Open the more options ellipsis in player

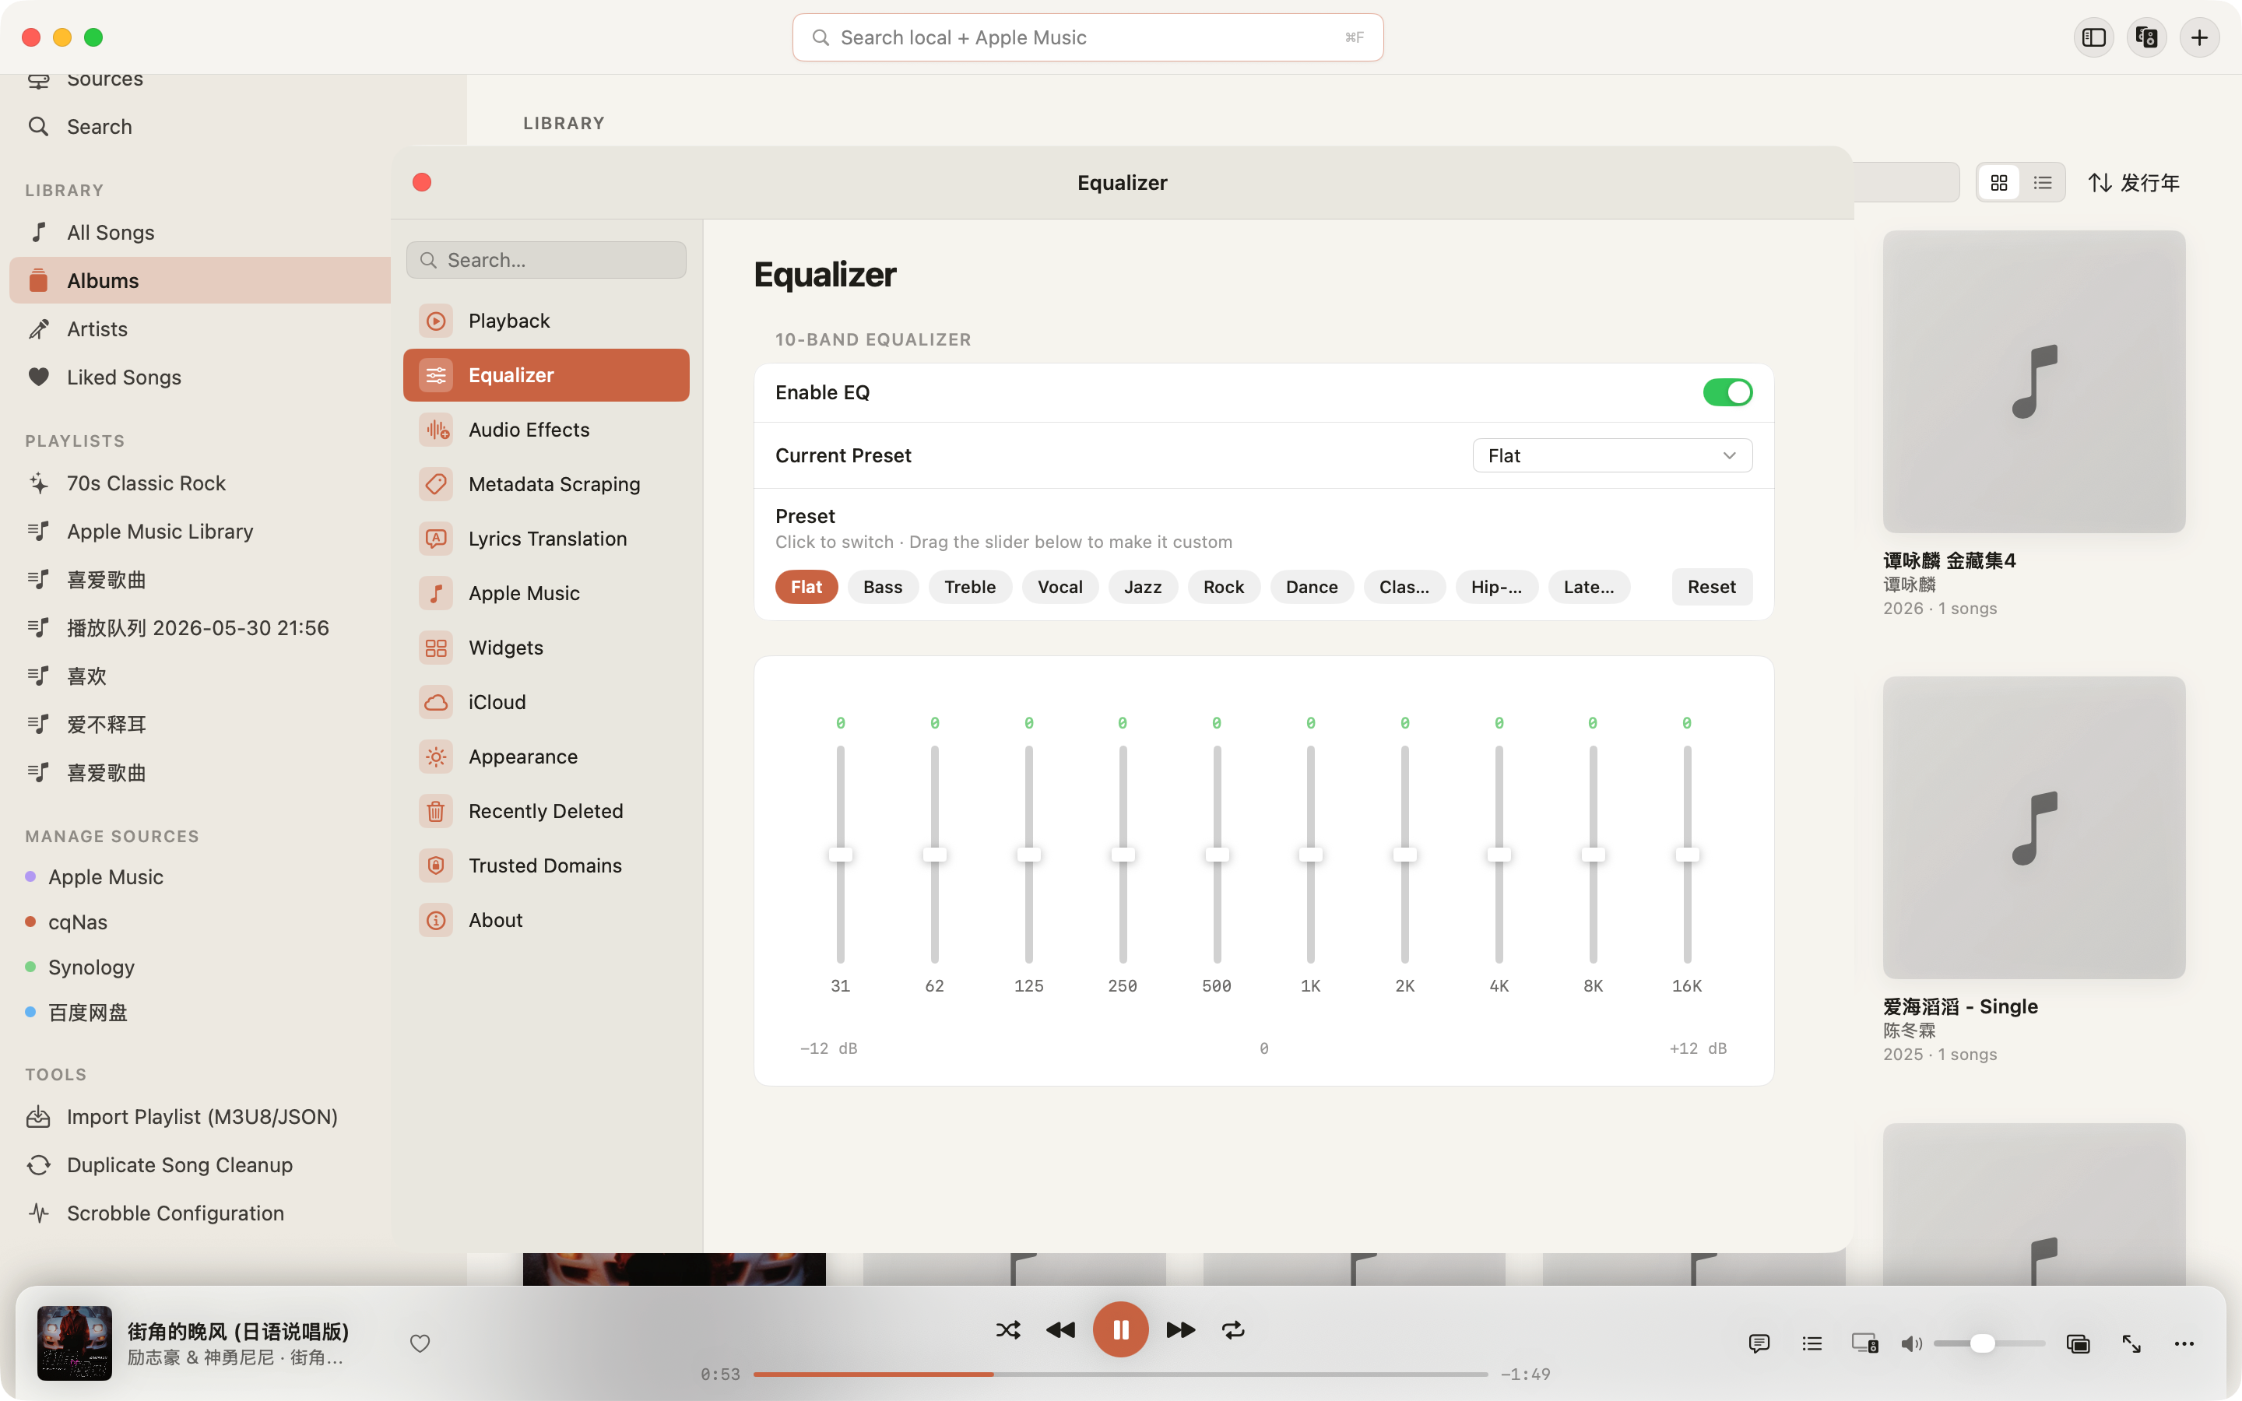coord(2184,1343)
